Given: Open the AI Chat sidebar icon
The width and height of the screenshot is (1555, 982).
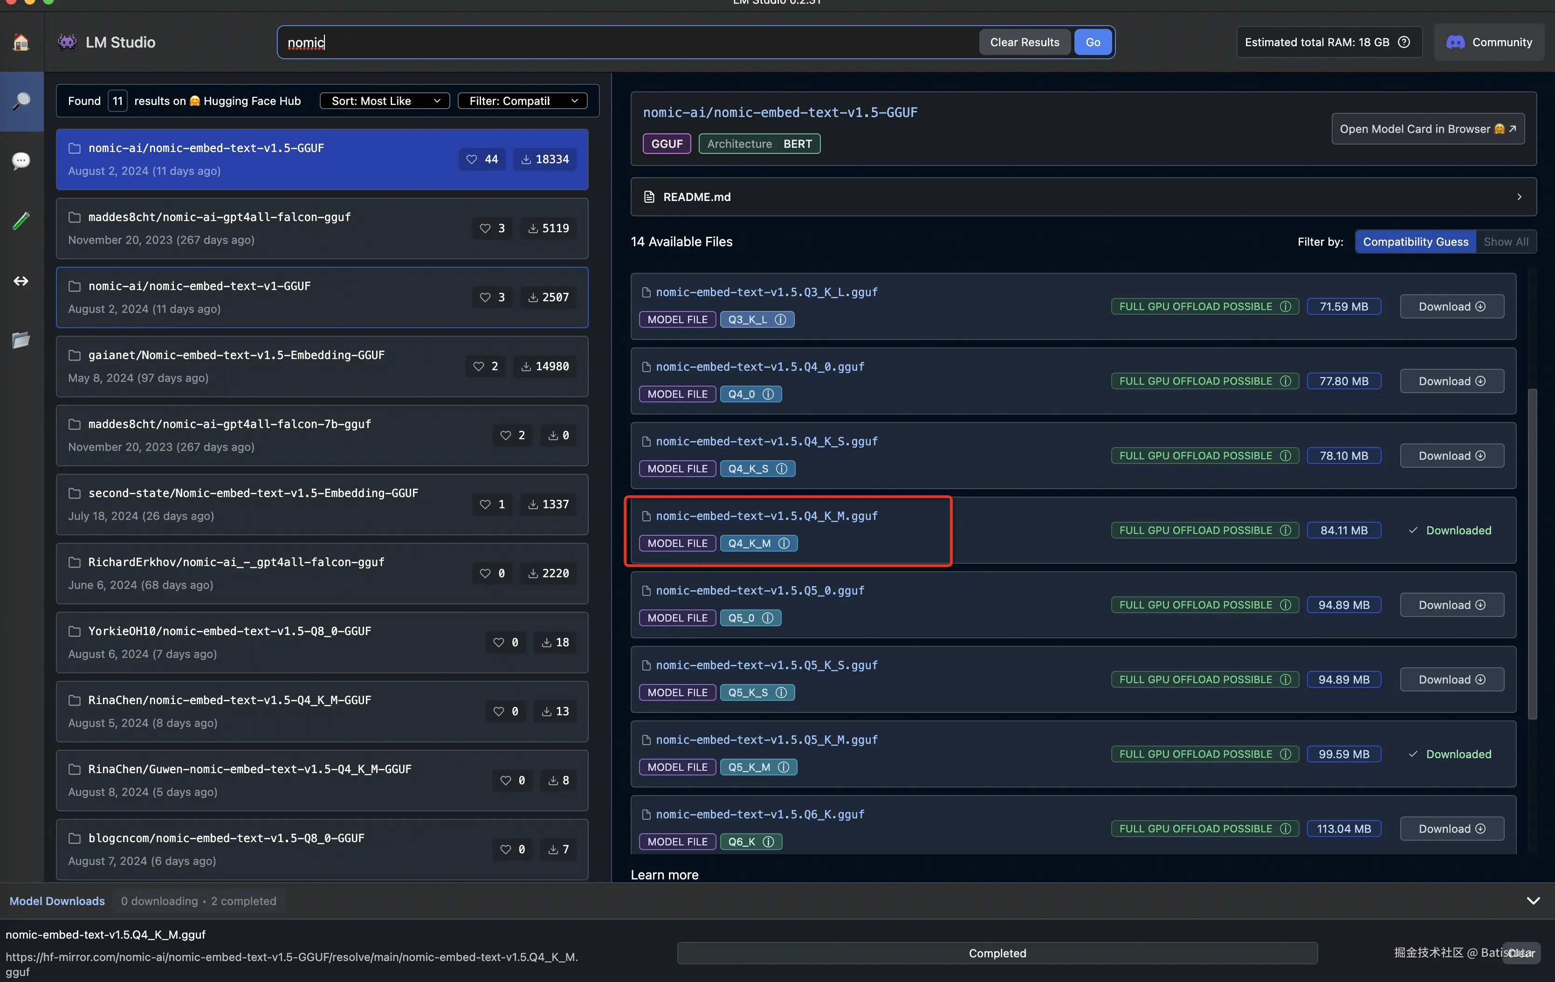Looking at the screenshot, I should coord(21,160).
